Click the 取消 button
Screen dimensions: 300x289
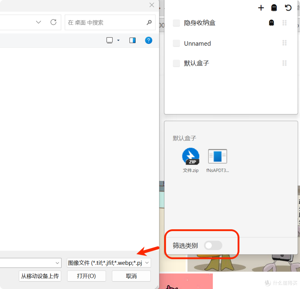tap(131, 276)
